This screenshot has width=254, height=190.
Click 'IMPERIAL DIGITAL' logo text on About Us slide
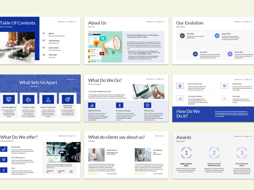(x=155, y=22)
